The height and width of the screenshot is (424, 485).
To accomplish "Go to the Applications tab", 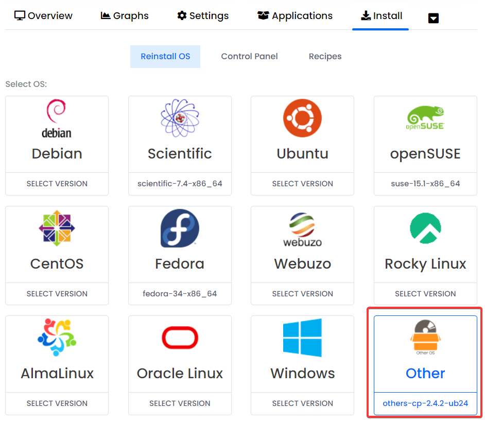I will coord(295,15).
